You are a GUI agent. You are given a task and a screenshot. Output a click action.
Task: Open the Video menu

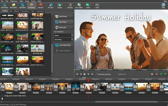[x=27, y=1]
